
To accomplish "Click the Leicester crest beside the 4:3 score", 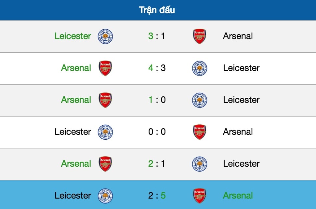I will point(199,68).
